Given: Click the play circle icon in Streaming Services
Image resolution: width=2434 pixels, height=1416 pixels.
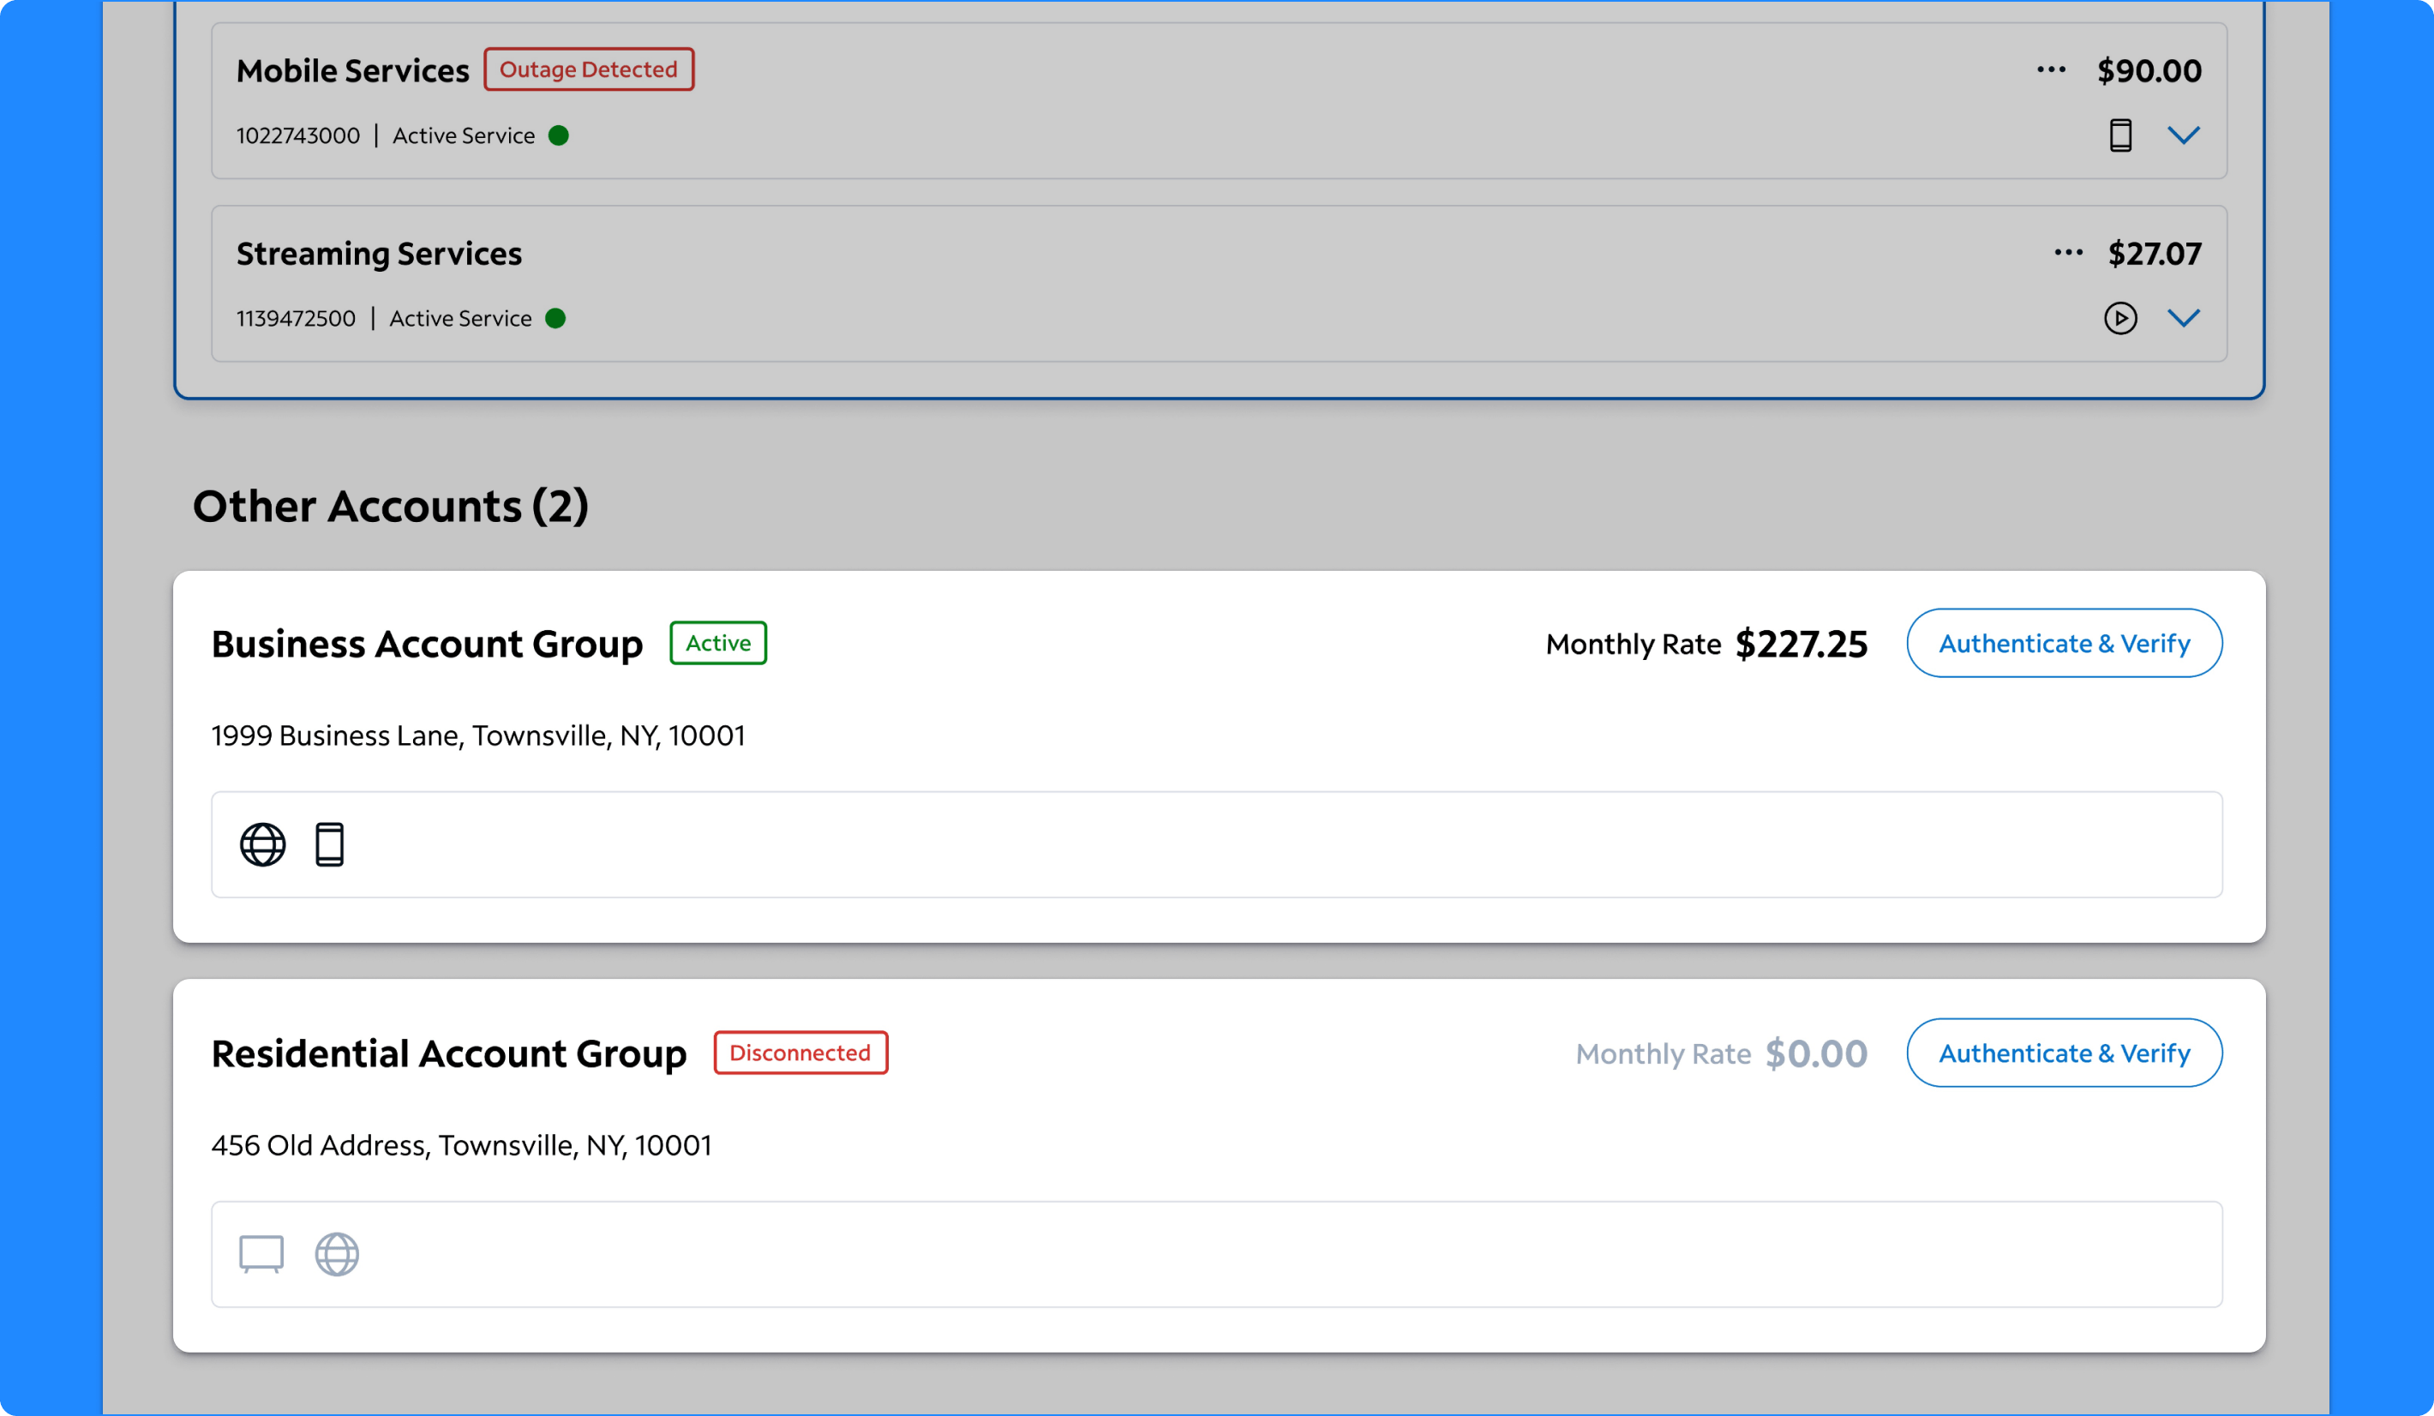Looking at the screenshot, I should pos(2120,318).
